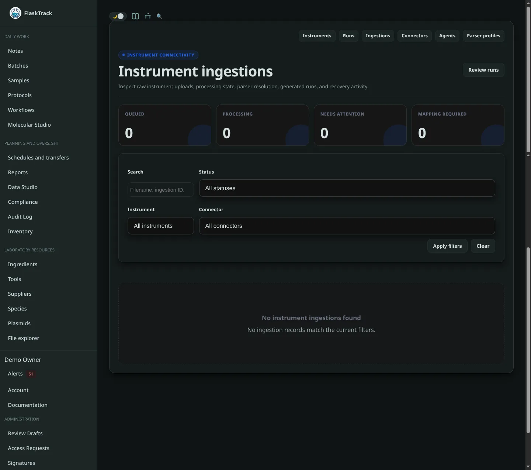Click the Mapping Required count card

tap(458, 125)
